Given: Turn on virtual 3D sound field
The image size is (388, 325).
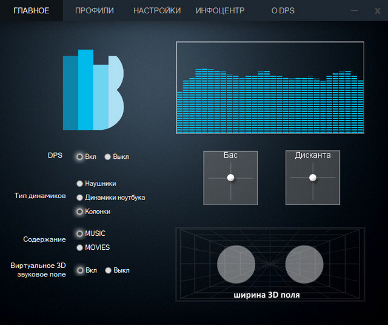Looking at the screenshot, I should pyautogui.click(x=79, y=270).
